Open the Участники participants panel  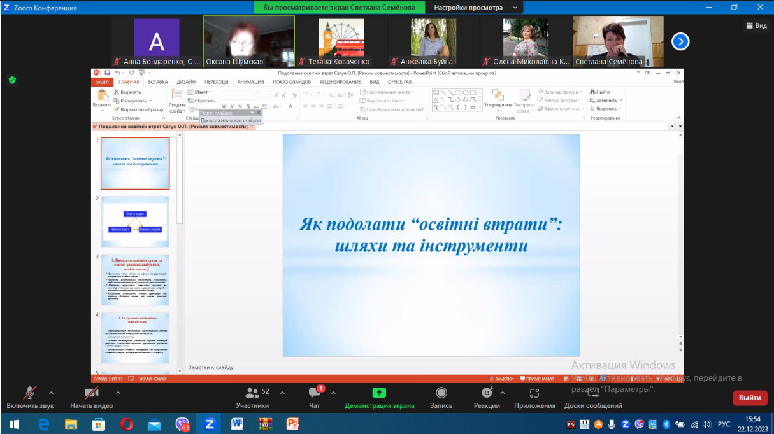point(252,393)
